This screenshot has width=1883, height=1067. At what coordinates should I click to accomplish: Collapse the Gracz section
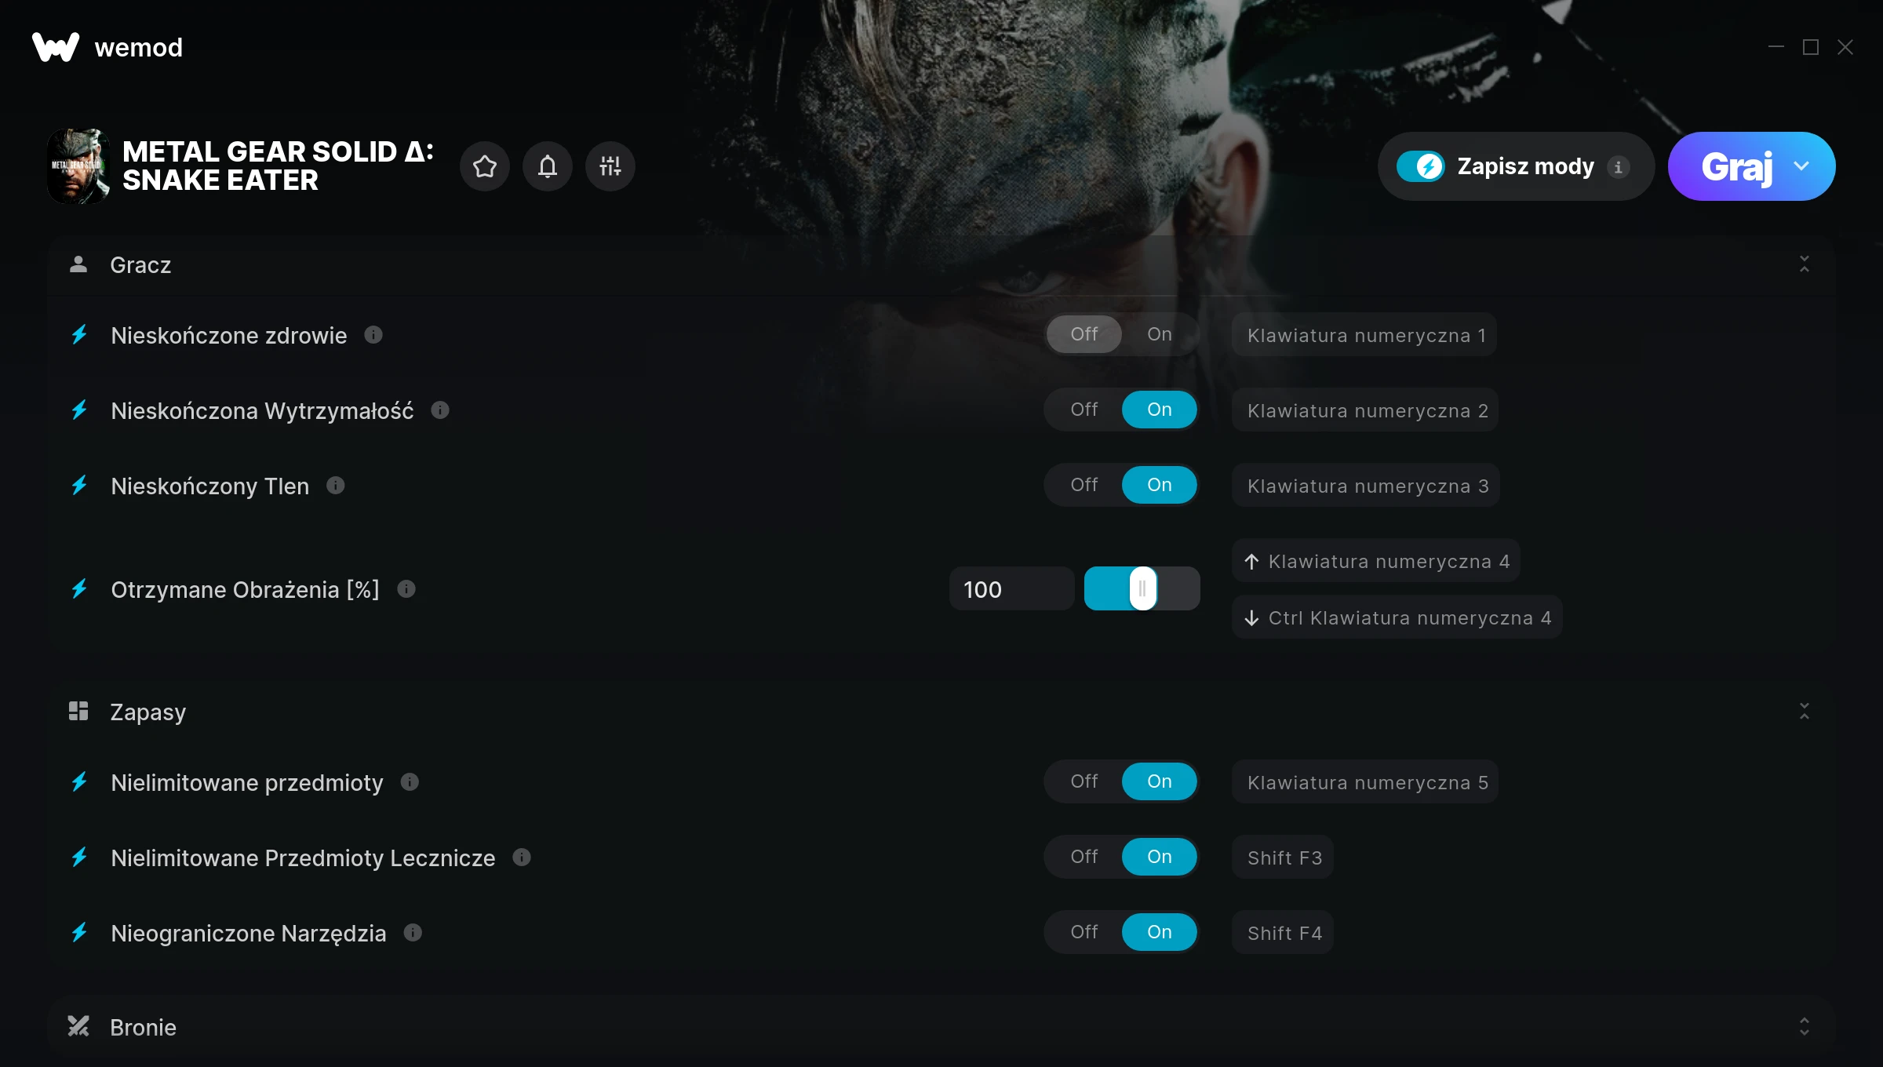(1804, 264)
